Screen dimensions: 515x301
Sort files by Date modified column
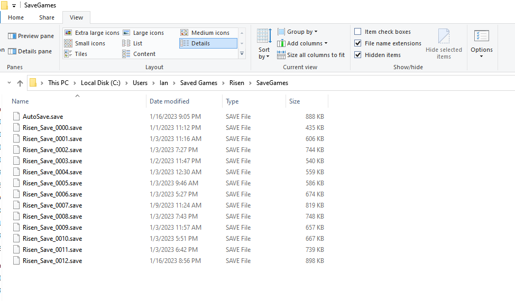pos(169,101)
